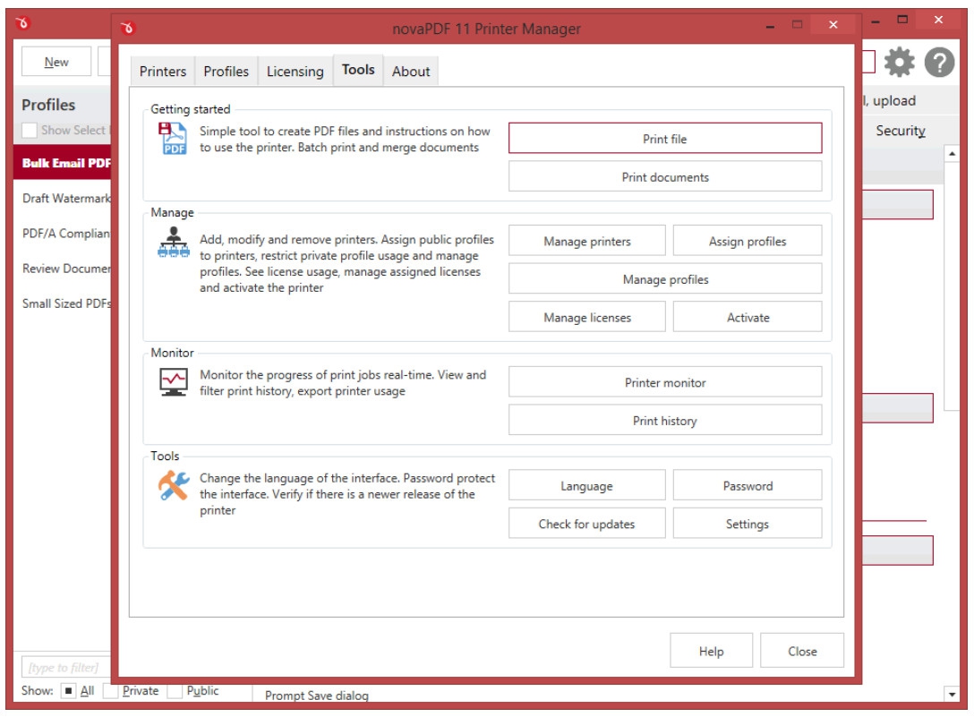Select Small Sized PDFs profile
This screenshot has width=974, height=717.
62,303
